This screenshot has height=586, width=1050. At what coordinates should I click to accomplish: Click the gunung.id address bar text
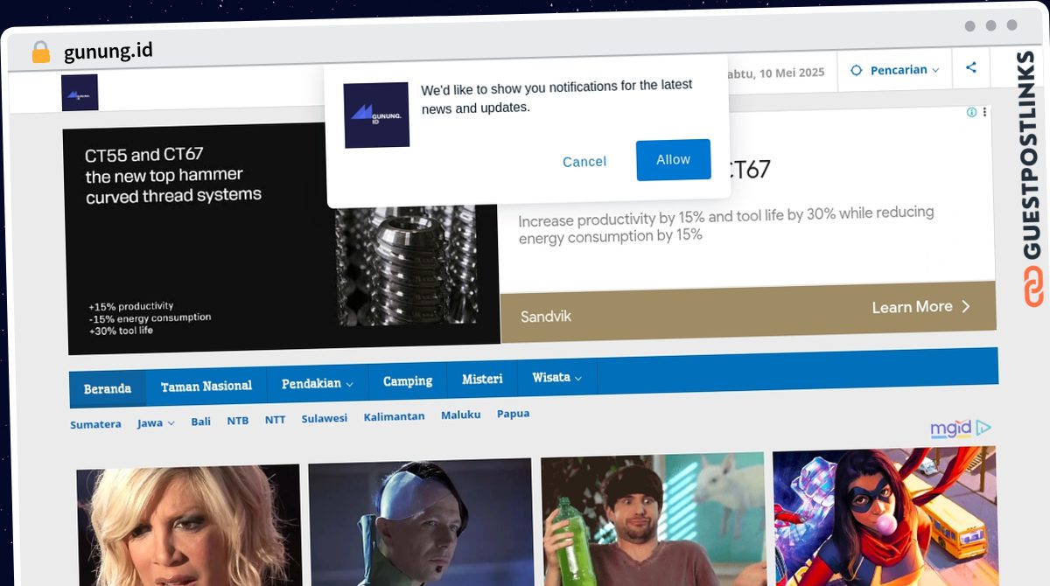point(108,52)
